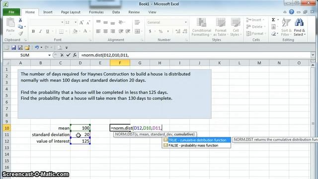Open the File tab

(x=11, y=12)
